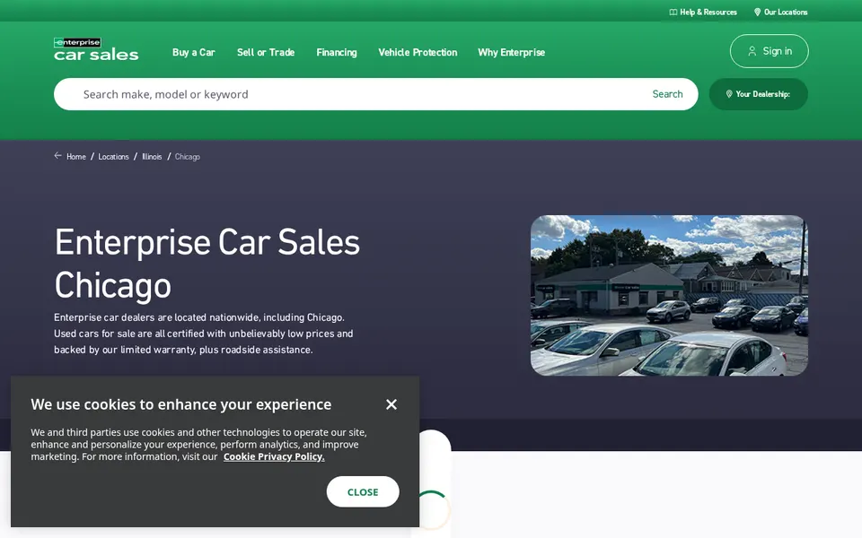The height and width of the screenshot is (538, 862).
Task: Open the Cookie Privacy Policy link
Action: 274,456
